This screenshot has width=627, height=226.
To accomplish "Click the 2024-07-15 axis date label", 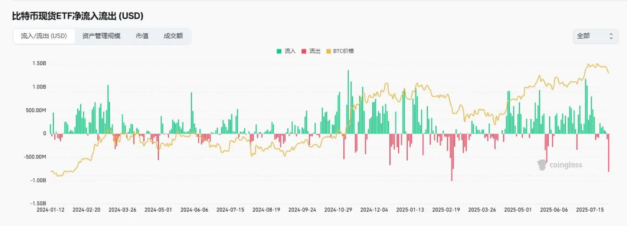I will pos(230,210).
